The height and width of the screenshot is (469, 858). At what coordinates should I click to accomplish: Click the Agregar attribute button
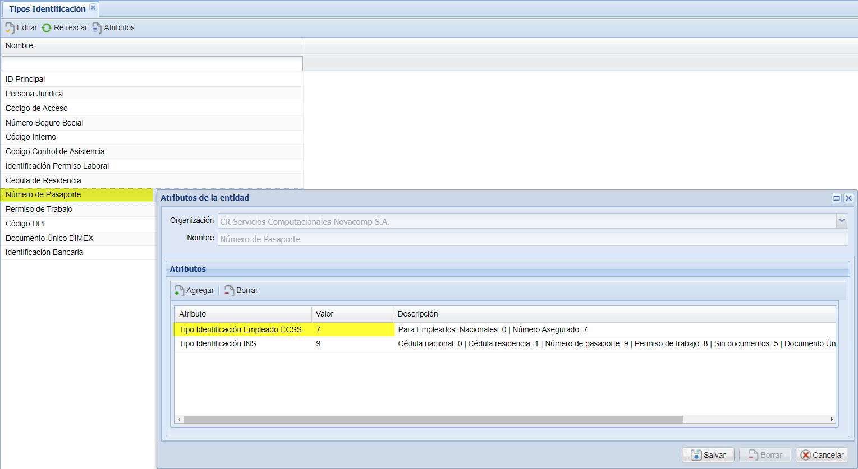194,290
